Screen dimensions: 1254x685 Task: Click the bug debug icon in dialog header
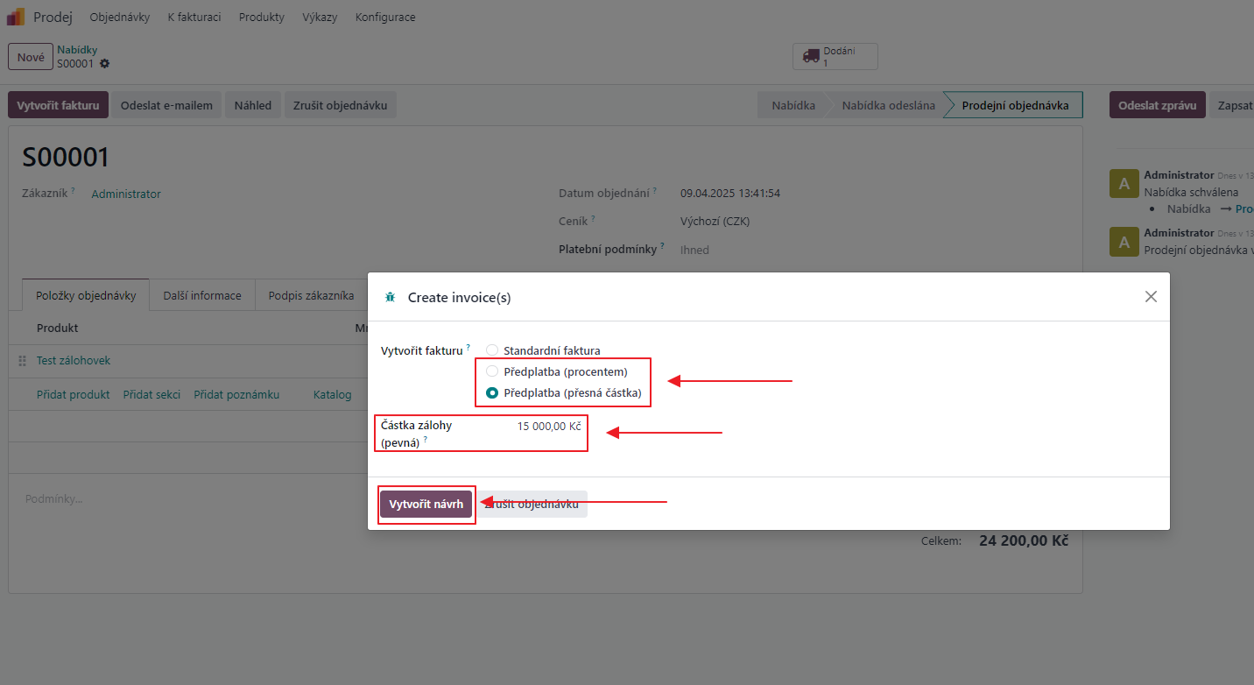click(391, 298)
